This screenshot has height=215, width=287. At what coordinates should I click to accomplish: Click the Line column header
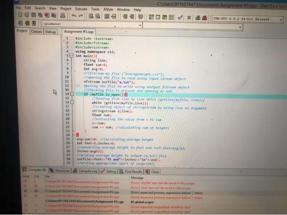[x=26, y=176]
